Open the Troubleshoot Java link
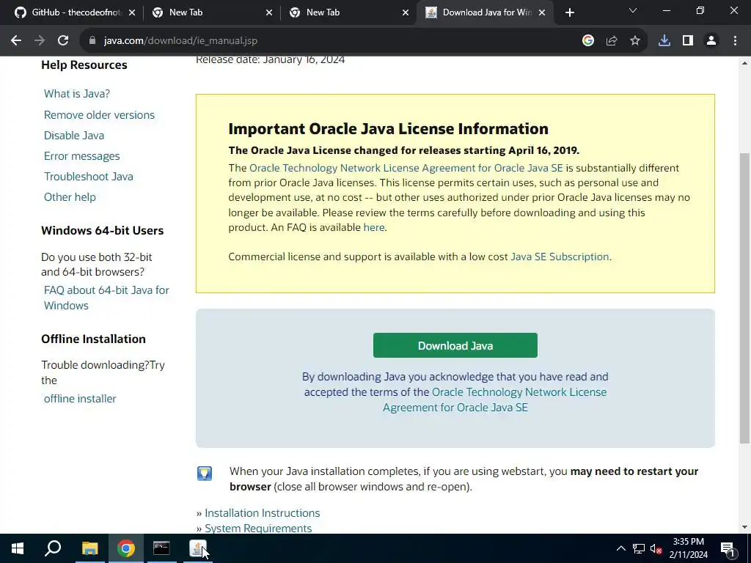 click(89, 177)
